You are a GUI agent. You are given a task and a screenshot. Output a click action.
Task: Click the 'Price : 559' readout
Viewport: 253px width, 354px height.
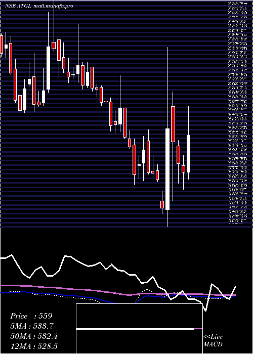point(31,316)
